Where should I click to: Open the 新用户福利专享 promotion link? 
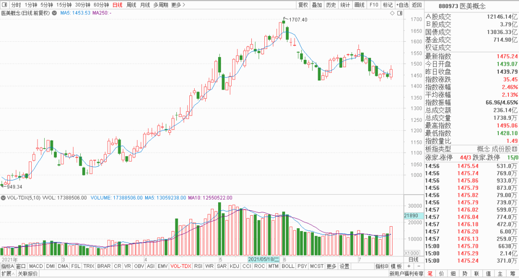[x=406, y=274]
